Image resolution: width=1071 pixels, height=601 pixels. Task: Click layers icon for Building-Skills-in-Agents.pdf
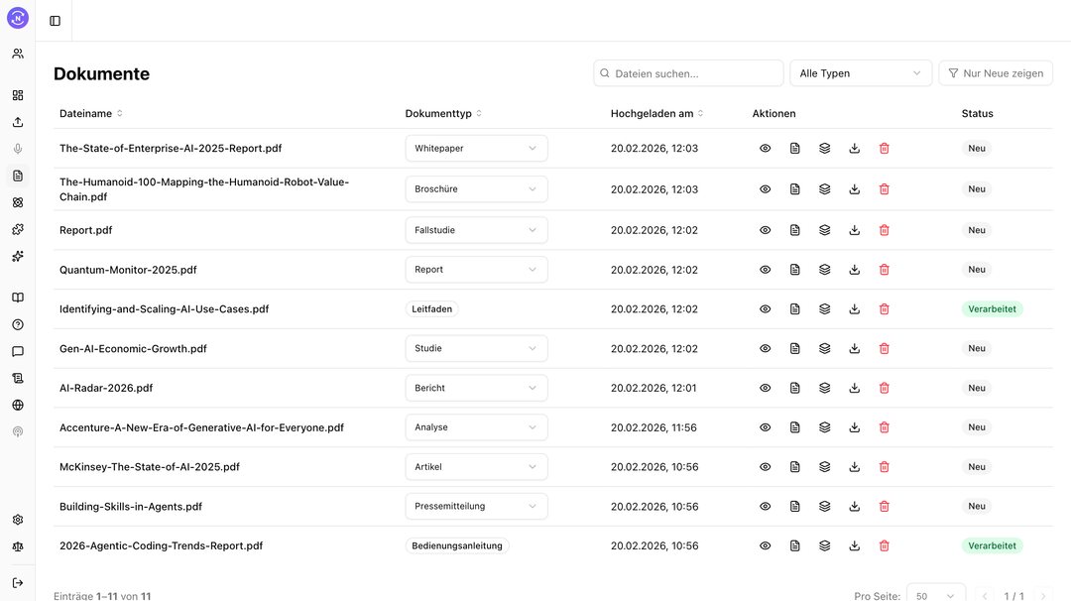pyautogui.click(x=824, y=506)
